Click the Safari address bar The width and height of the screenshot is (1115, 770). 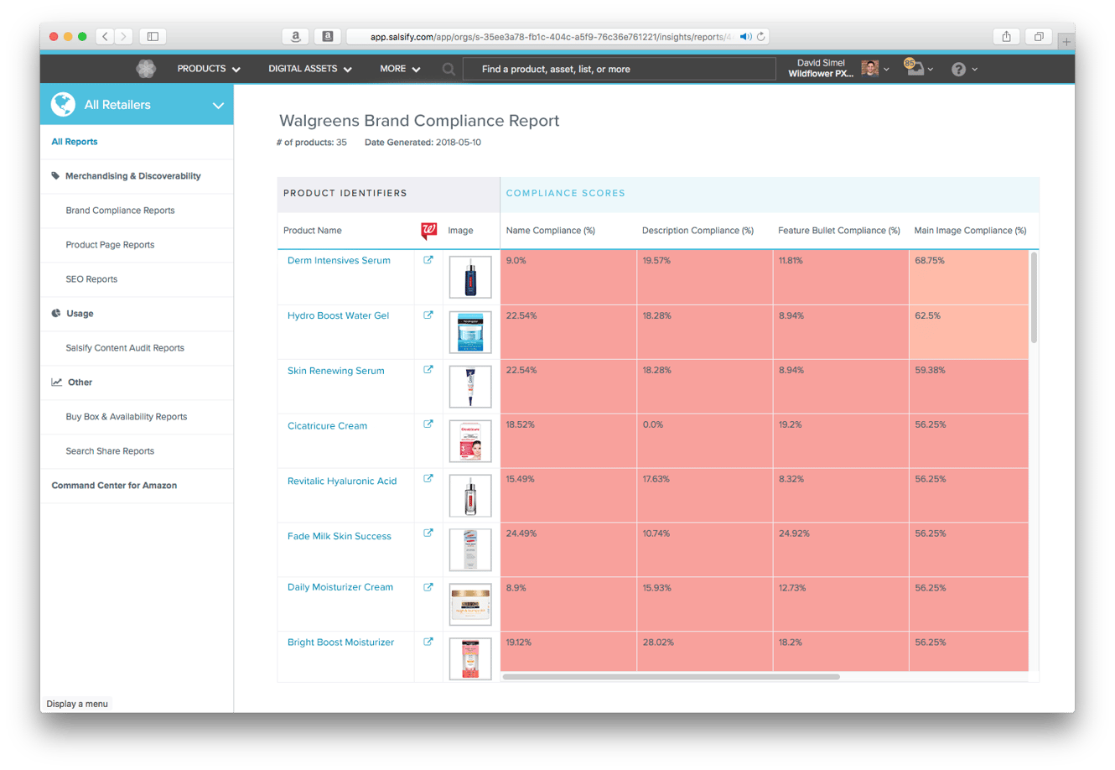(557, 36)
